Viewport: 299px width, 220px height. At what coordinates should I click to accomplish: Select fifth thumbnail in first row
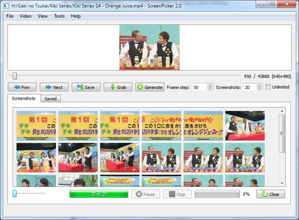pos(203,126)
